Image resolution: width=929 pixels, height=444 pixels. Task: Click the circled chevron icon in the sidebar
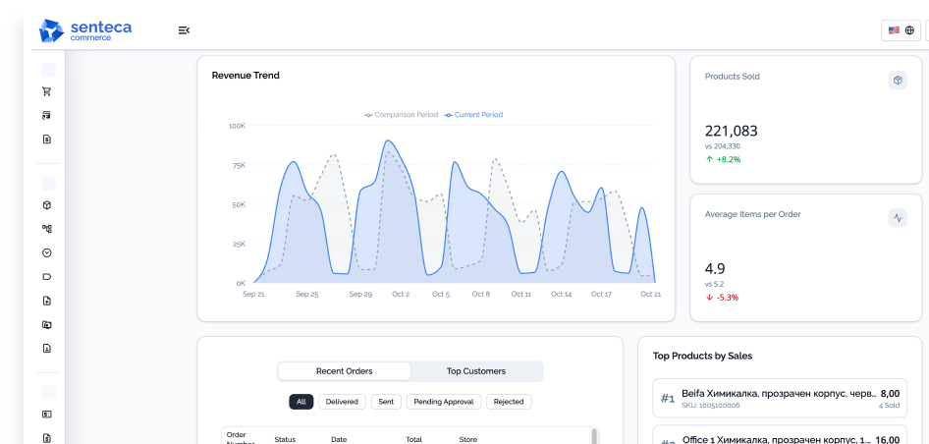47,253
